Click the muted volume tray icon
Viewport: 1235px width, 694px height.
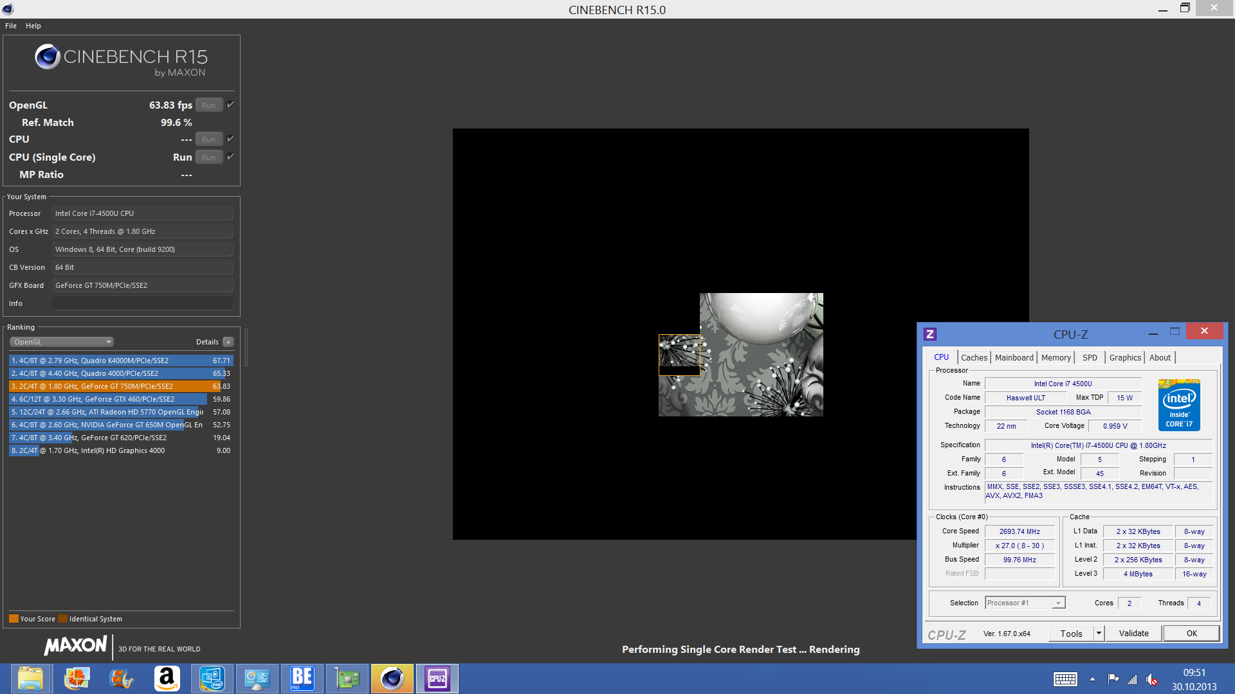[1152, 679]
